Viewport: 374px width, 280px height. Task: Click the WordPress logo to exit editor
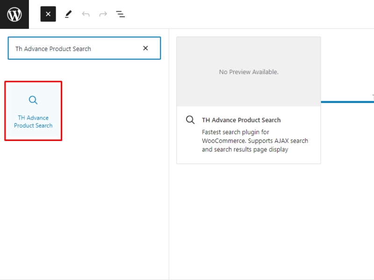point(14,14)
